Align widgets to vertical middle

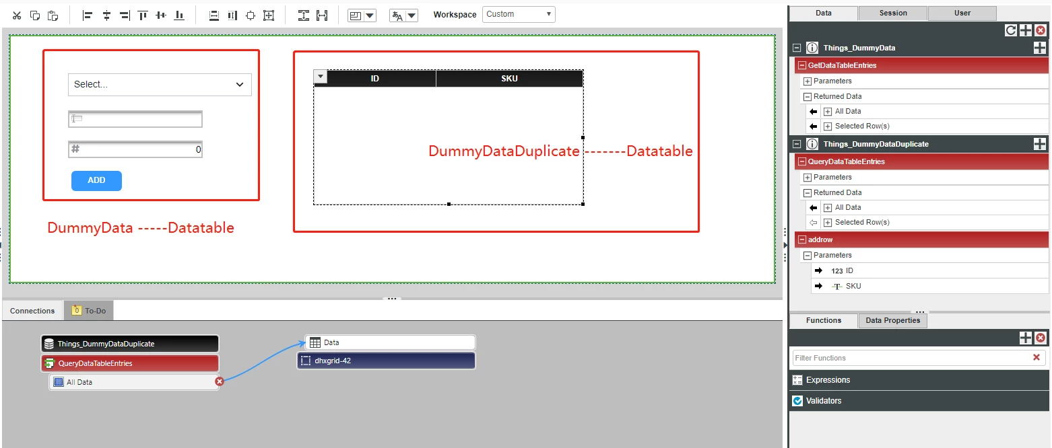(161, 15)
